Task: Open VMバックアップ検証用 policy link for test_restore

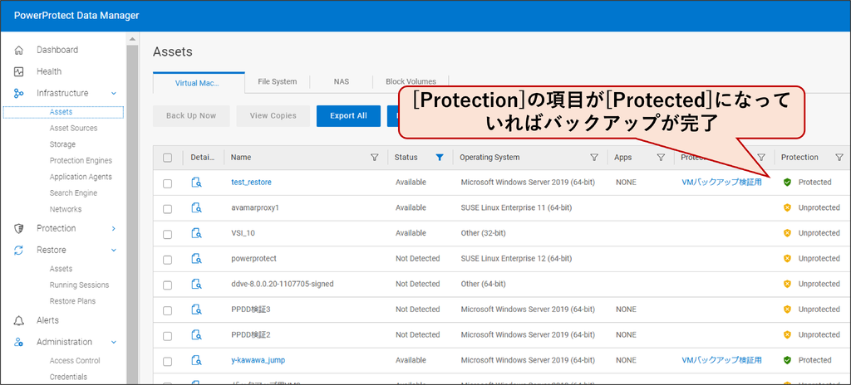Action: tap(722, 183)
